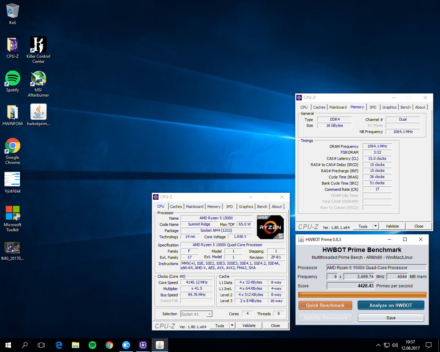Screen dimensions: 440x352
Task: Click Close button in CPU-Z CPU window
Action: 275,326
